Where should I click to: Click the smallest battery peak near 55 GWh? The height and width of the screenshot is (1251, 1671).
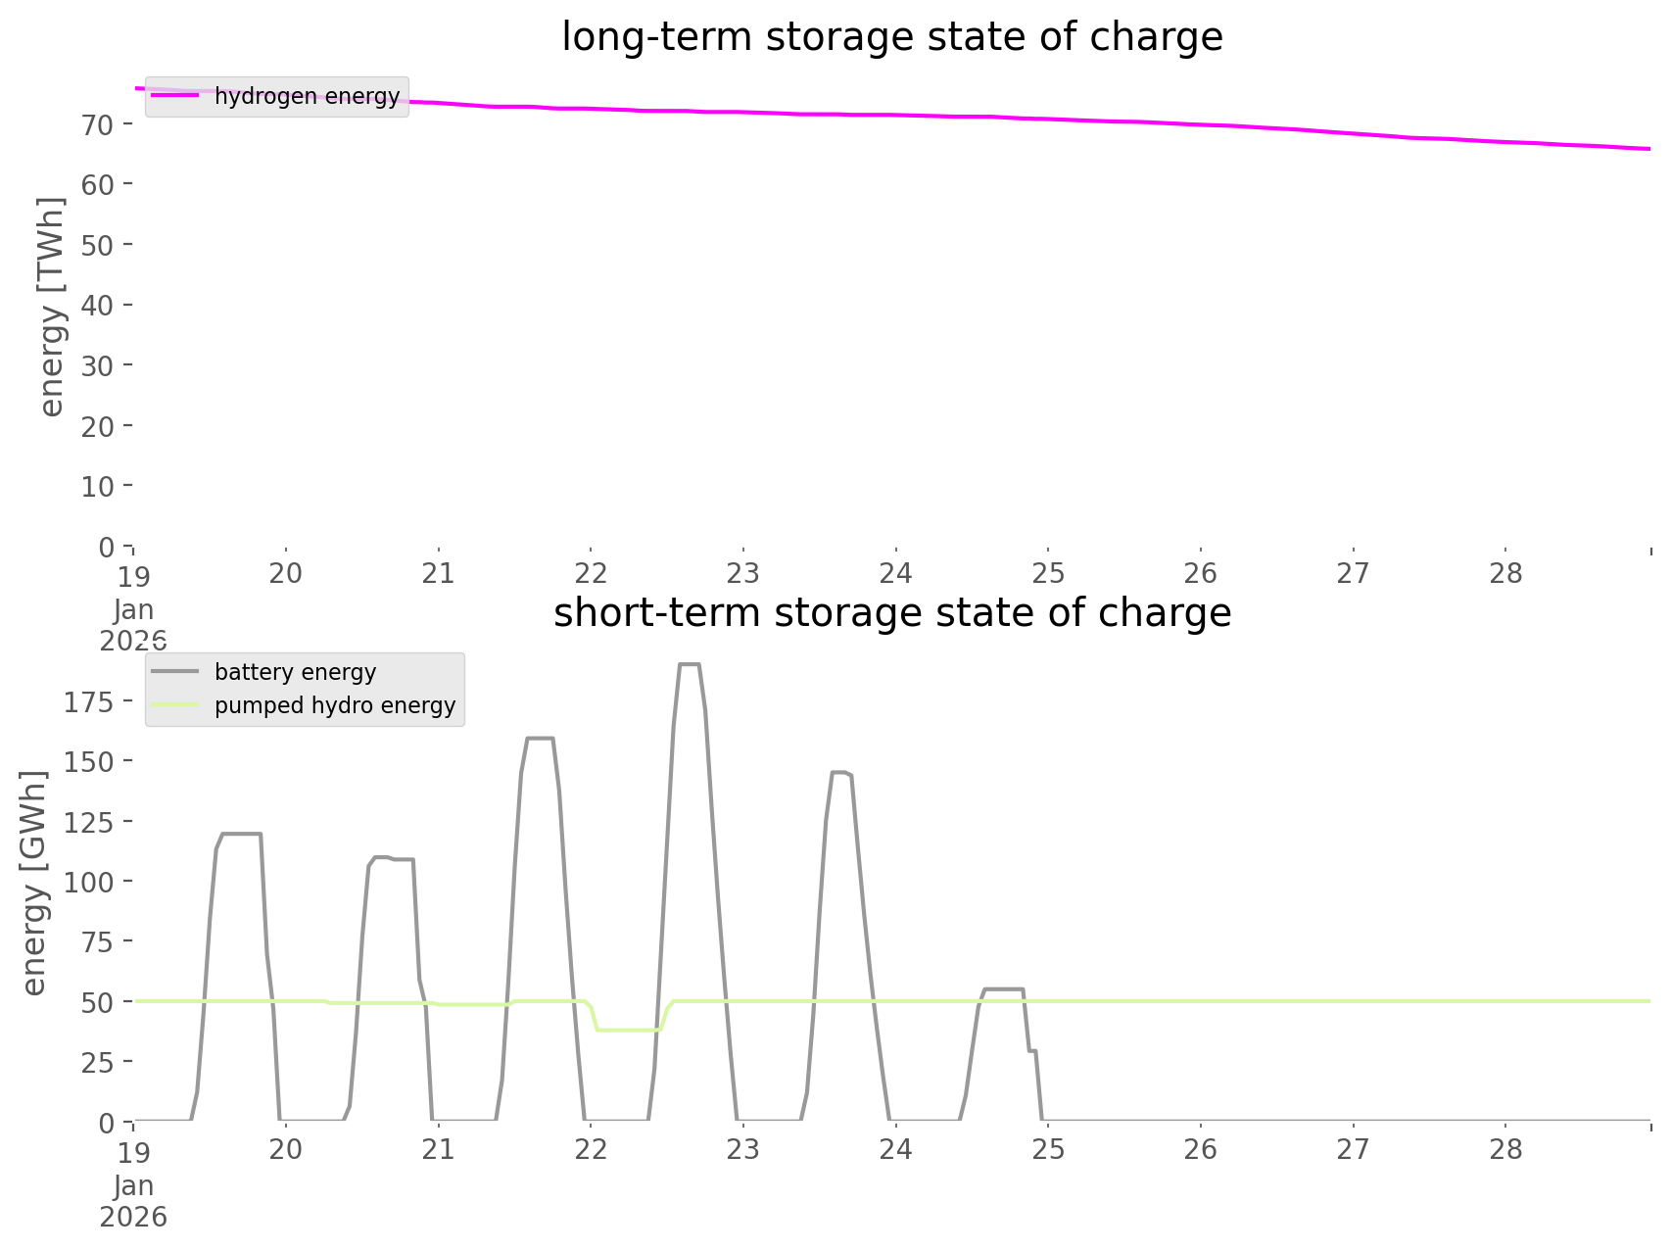point(1002,988)
